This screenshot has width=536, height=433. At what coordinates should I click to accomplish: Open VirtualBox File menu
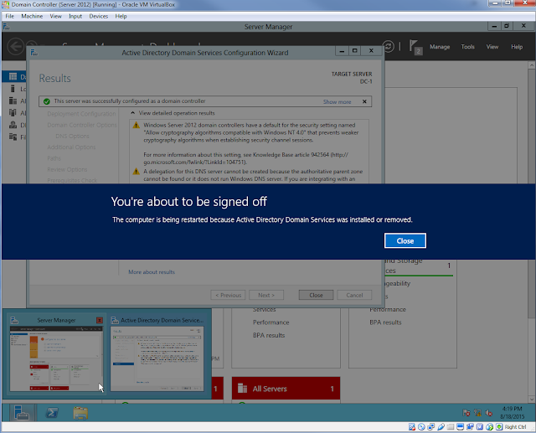9,16
